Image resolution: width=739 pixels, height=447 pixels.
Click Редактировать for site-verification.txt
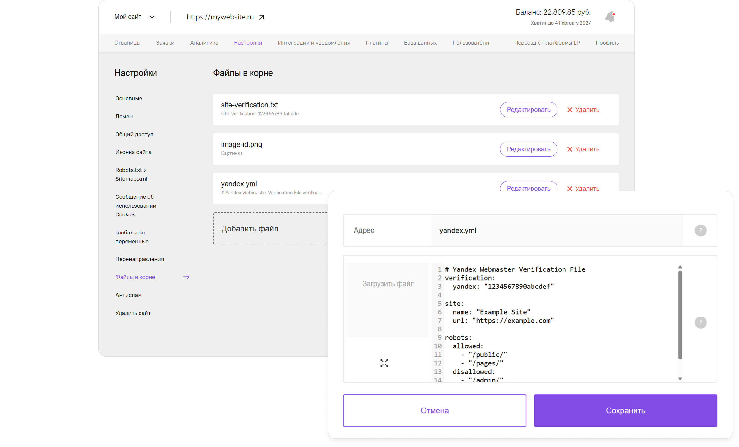pos(528,110)
